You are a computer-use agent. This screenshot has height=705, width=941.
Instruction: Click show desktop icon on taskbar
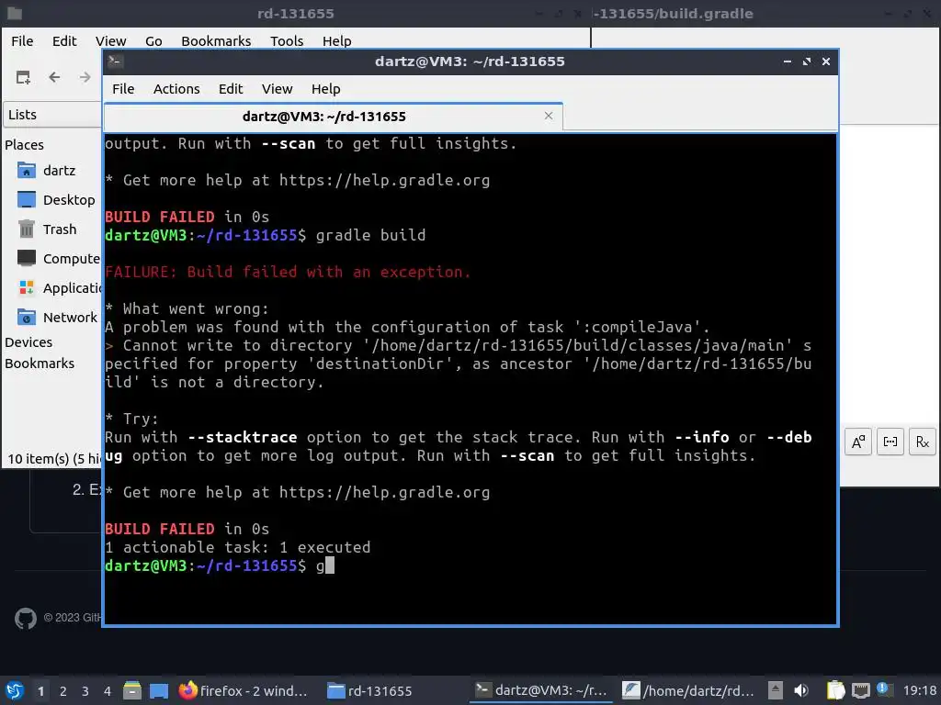click(158, 690)
